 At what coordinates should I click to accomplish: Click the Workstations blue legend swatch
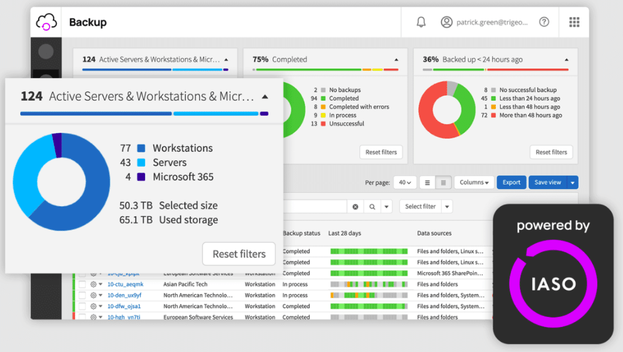tap(141, 148)
